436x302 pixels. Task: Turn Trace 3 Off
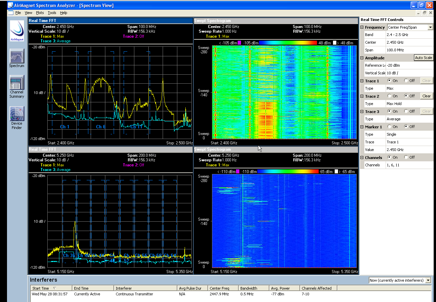[406, 111]
